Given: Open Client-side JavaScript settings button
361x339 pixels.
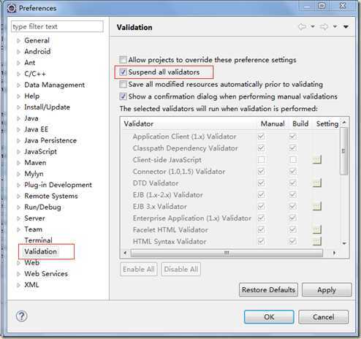Looking at the screenshot, I should click(x=316, y=160).
